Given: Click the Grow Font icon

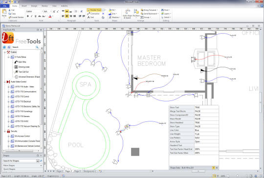Looking at the screenshot, I should click(x=54, y=11).
